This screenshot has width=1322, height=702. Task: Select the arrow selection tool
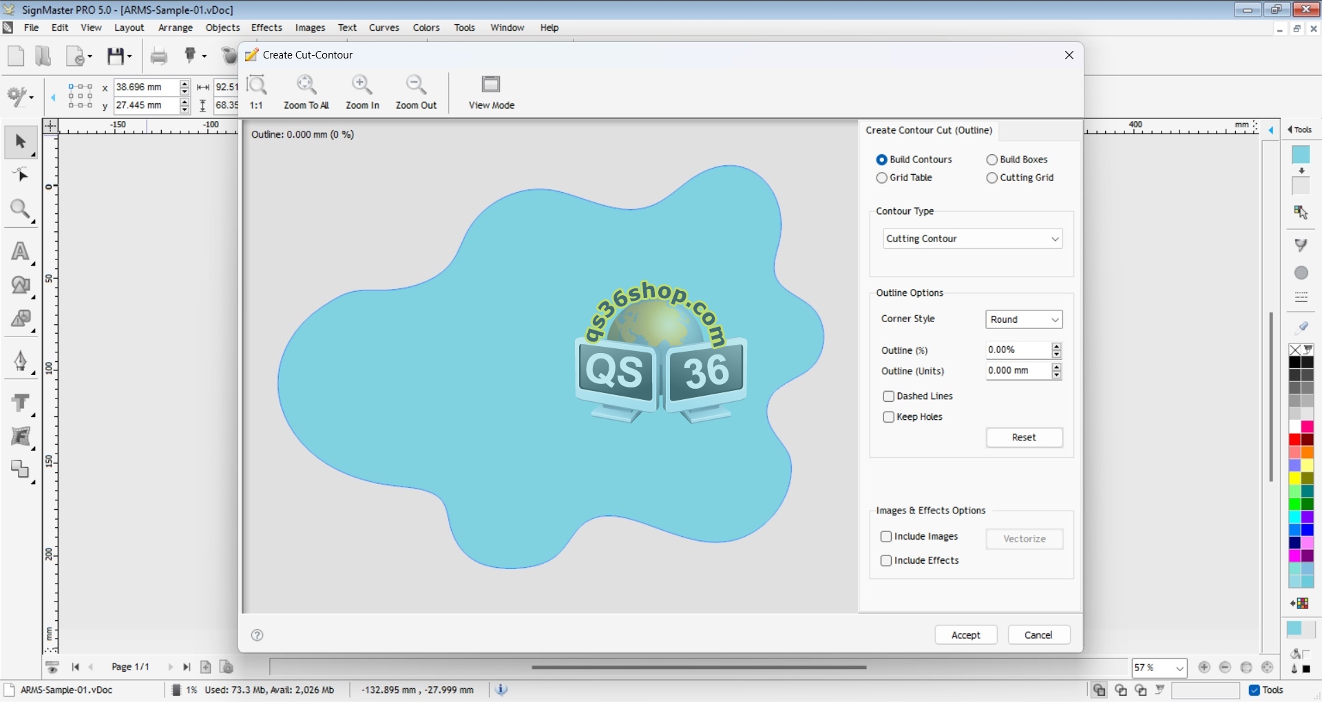20,142
